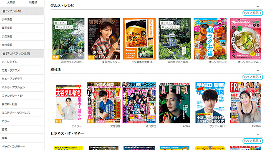Screen dimensions: 267x150
Task: Open the AERA magazine cover
Action: coord(174,103)
